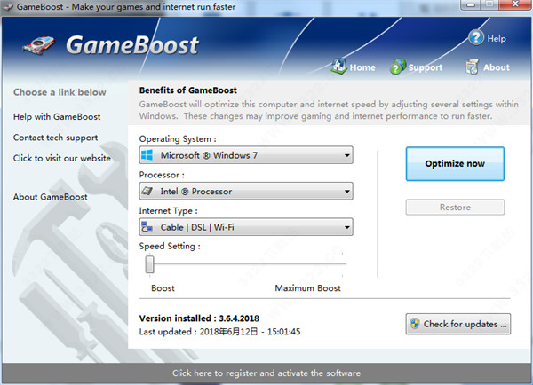The width and height of the screenshot is (533, 385).
Task: Select Help with GameBoost in sidebar
Action: click(x=57, y=116)
